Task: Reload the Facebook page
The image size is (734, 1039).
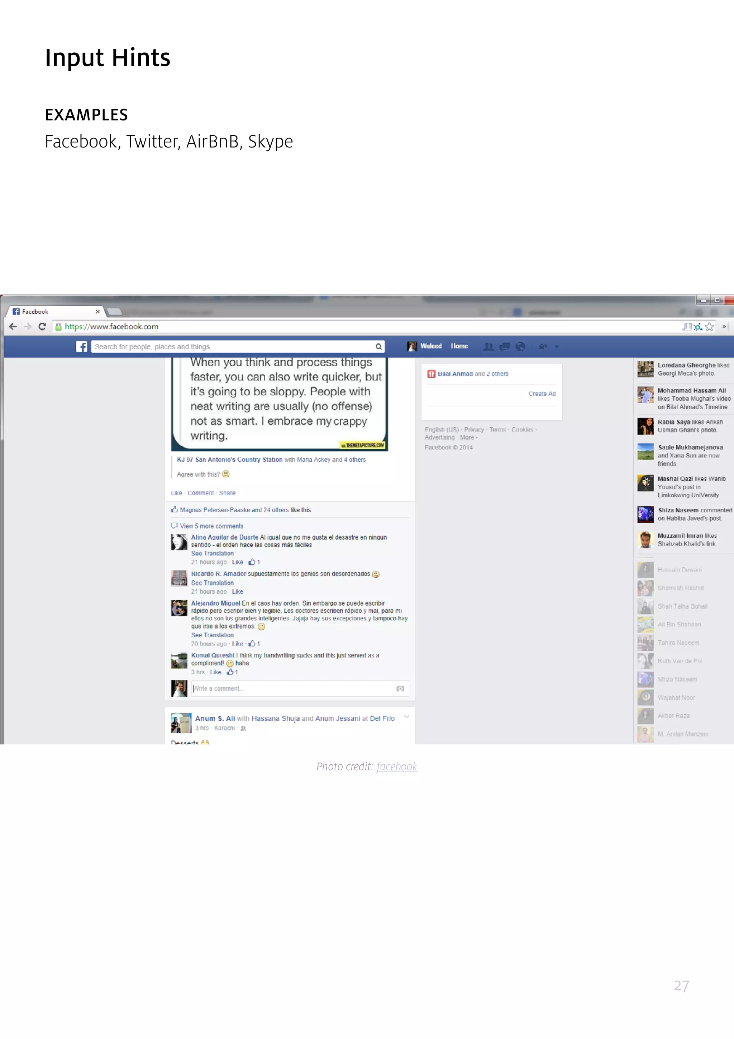Action: pyautogui.click(x=42, y=327)
